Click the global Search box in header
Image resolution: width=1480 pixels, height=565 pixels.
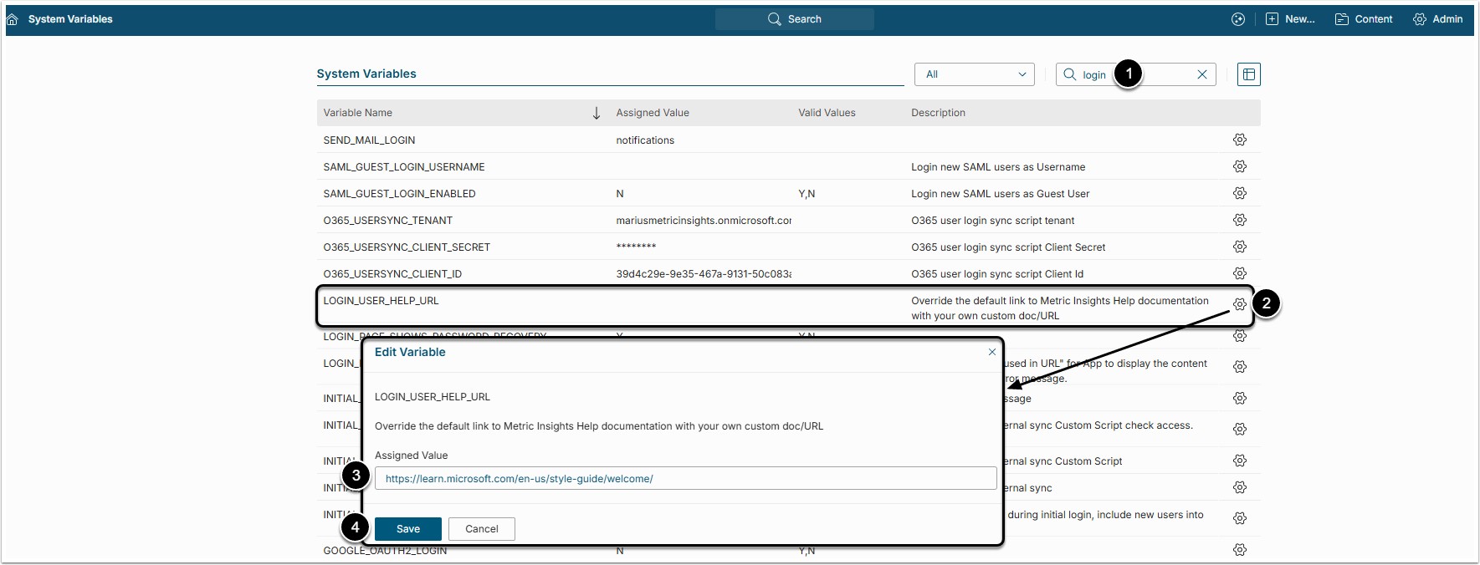click(x=795, y=19)
